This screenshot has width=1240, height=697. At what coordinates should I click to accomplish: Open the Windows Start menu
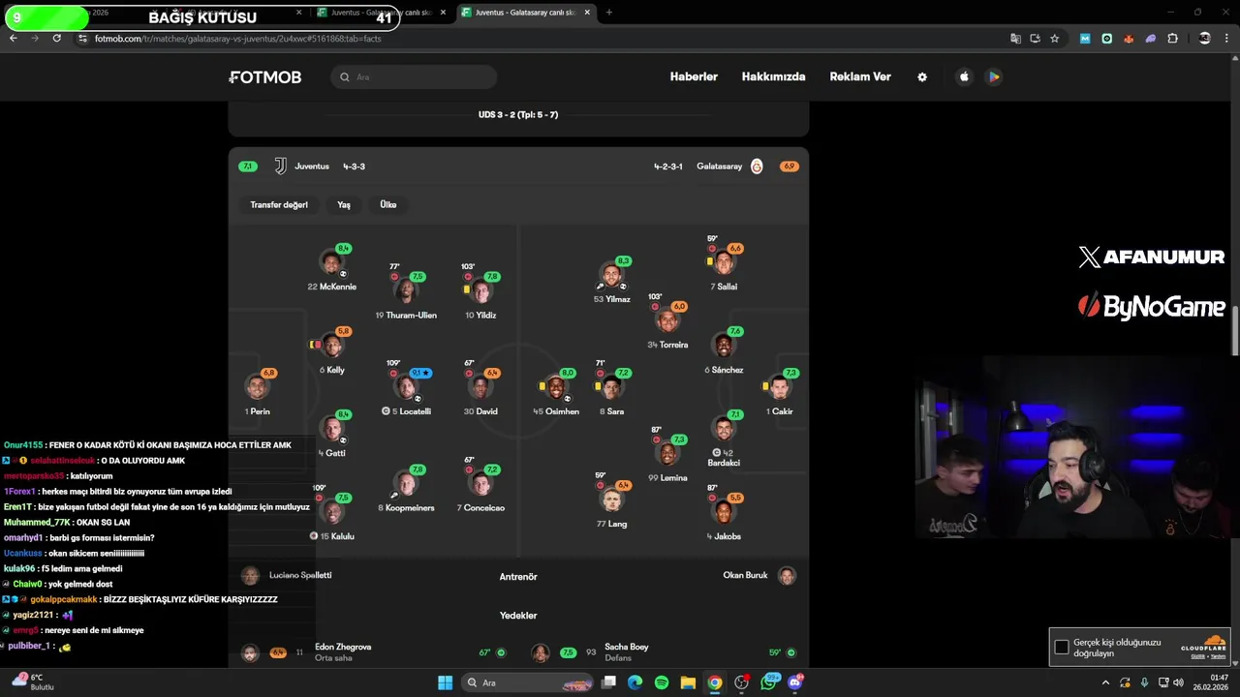coord(445,682)
